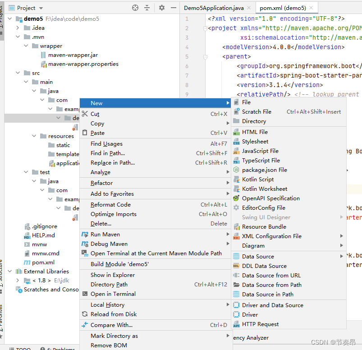This screenshot has height=350, width=362.
Task: Collapse the wrapper folder
Action: click(x=26, y=46)
